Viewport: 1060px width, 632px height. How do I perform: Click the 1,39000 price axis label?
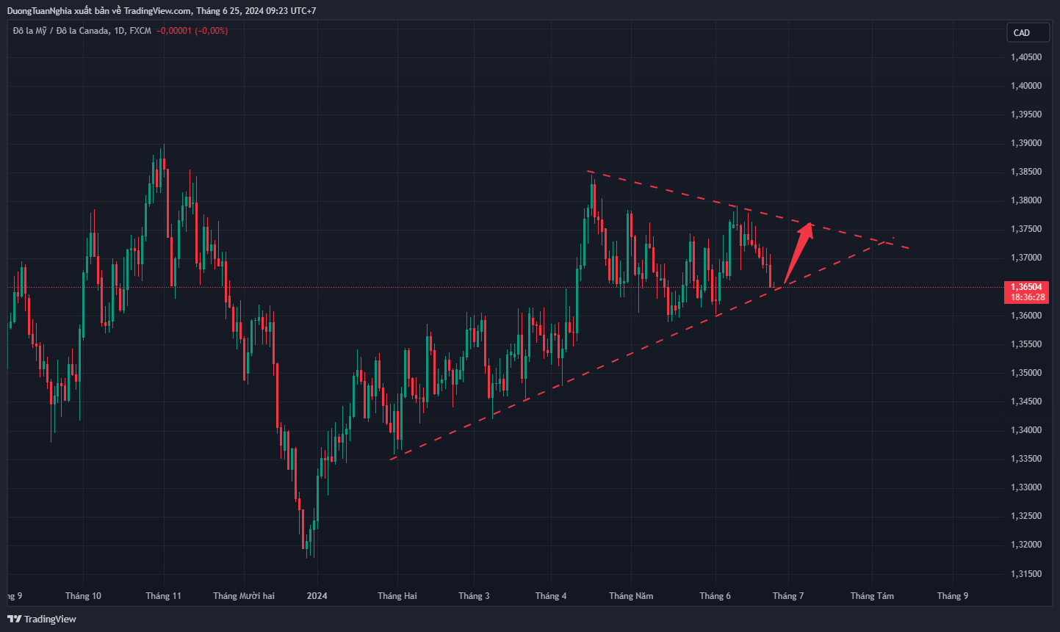tap(1026, 143)
